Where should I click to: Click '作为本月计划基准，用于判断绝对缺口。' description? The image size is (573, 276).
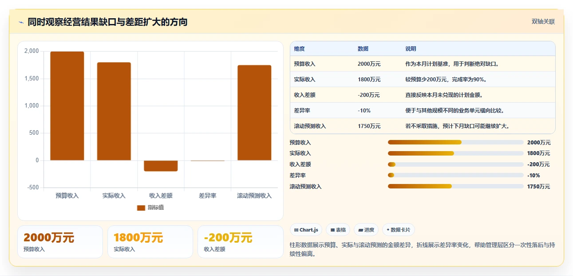(453, 64)
